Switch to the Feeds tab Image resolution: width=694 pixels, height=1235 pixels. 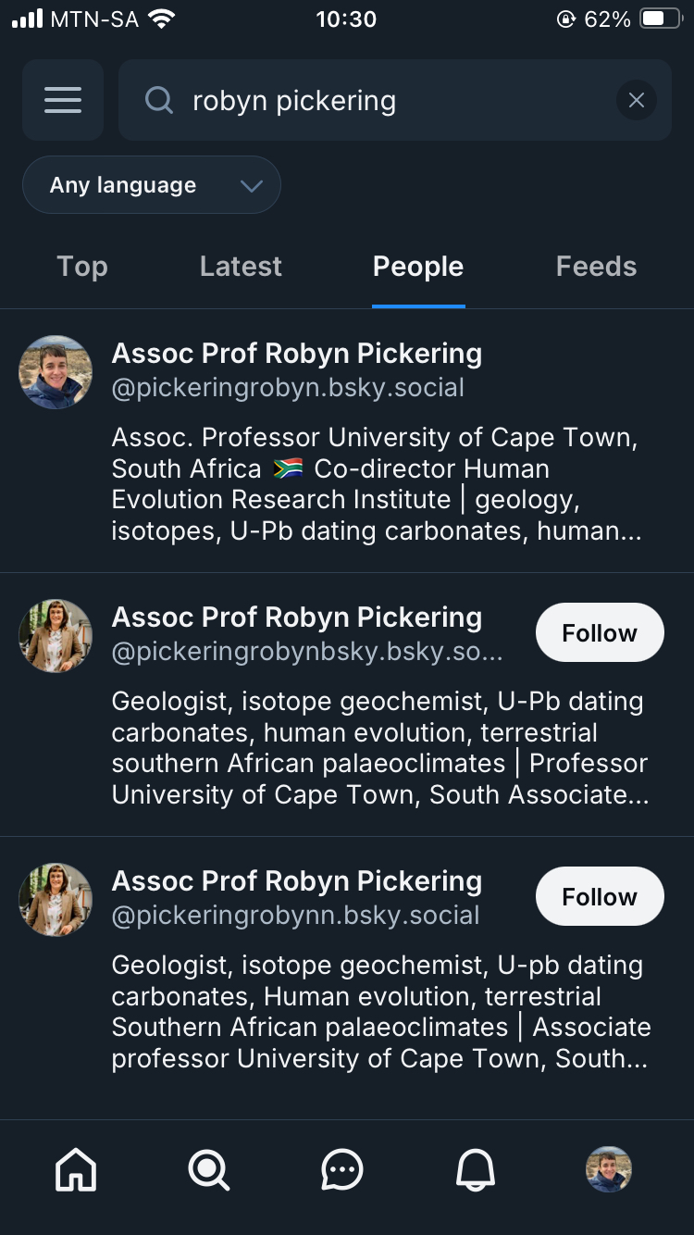tap(596, 267)
